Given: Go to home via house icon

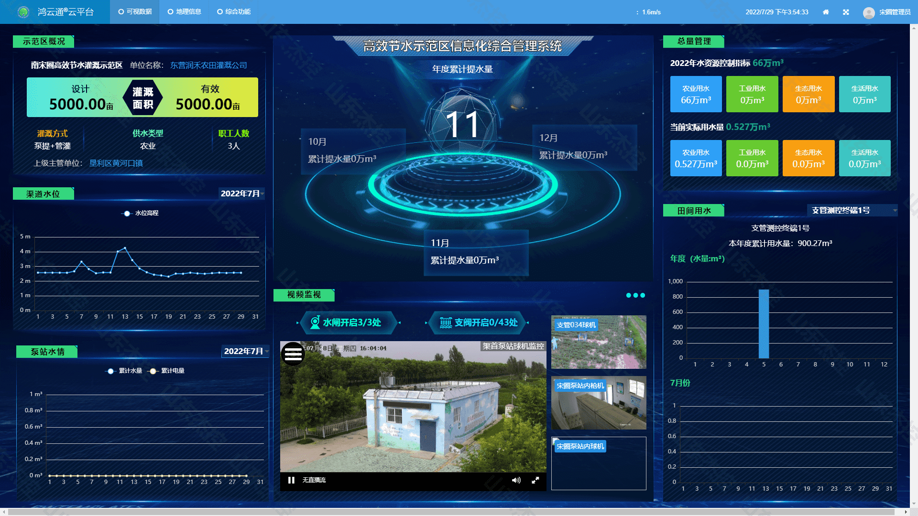Looking at the screenshot, I should (826, 12).
